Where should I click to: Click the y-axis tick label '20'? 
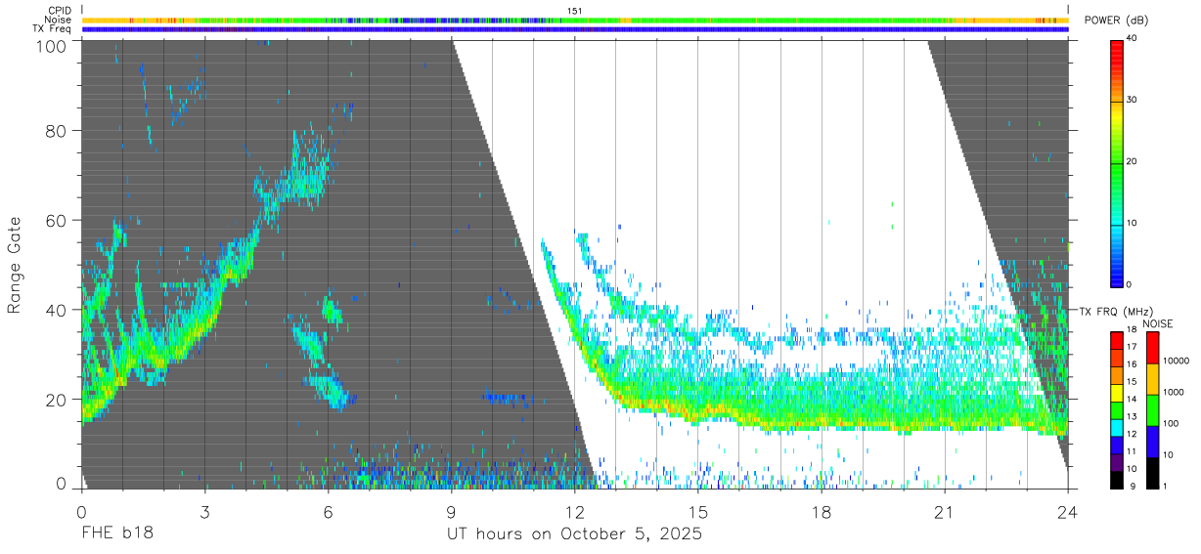[57, 400]
